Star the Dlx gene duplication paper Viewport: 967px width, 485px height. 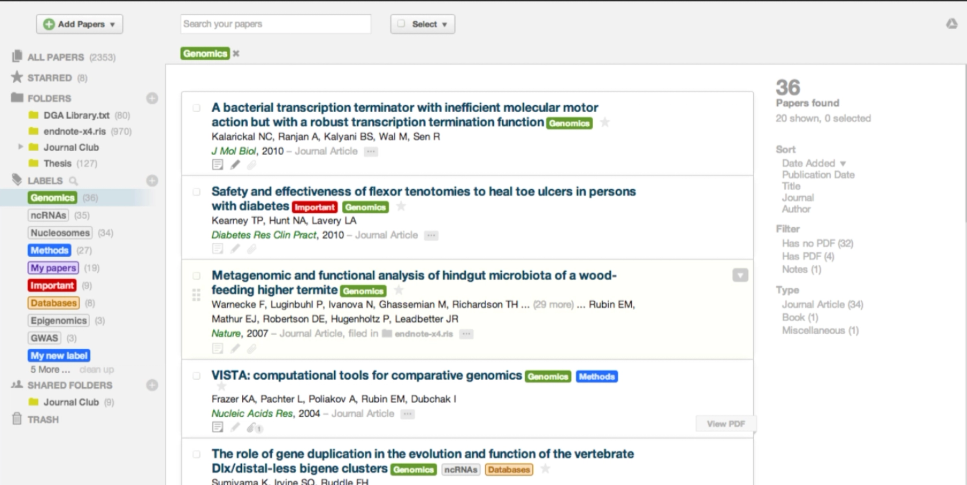[545, 469]
